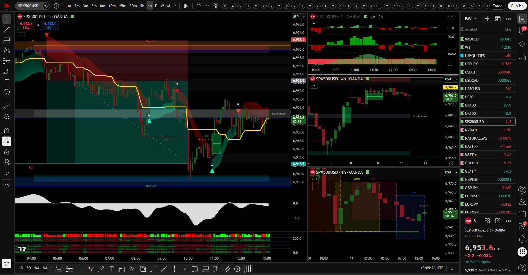Select the 5m timeframe

94,6
